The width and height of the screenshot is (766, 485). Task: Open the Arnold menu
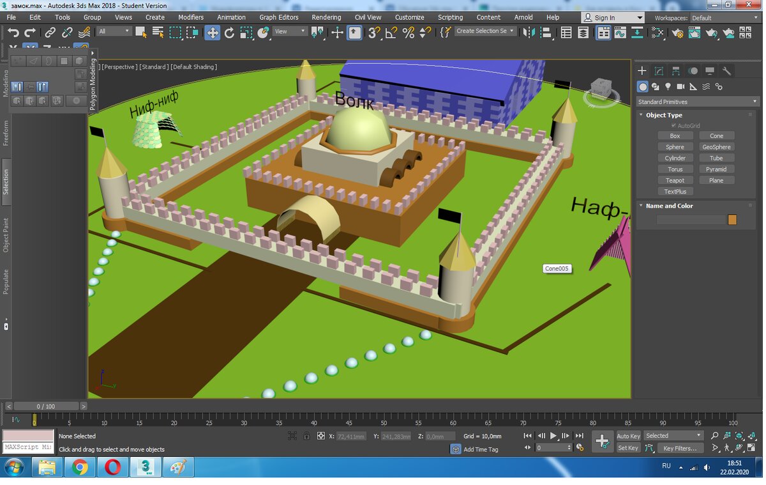[523, 17]
